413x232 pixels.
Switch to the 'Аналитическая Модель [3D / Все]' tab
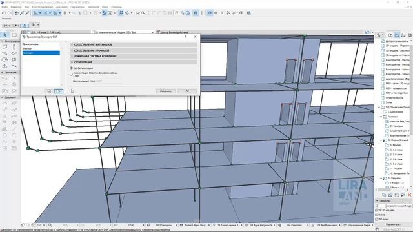click(123, 32)
